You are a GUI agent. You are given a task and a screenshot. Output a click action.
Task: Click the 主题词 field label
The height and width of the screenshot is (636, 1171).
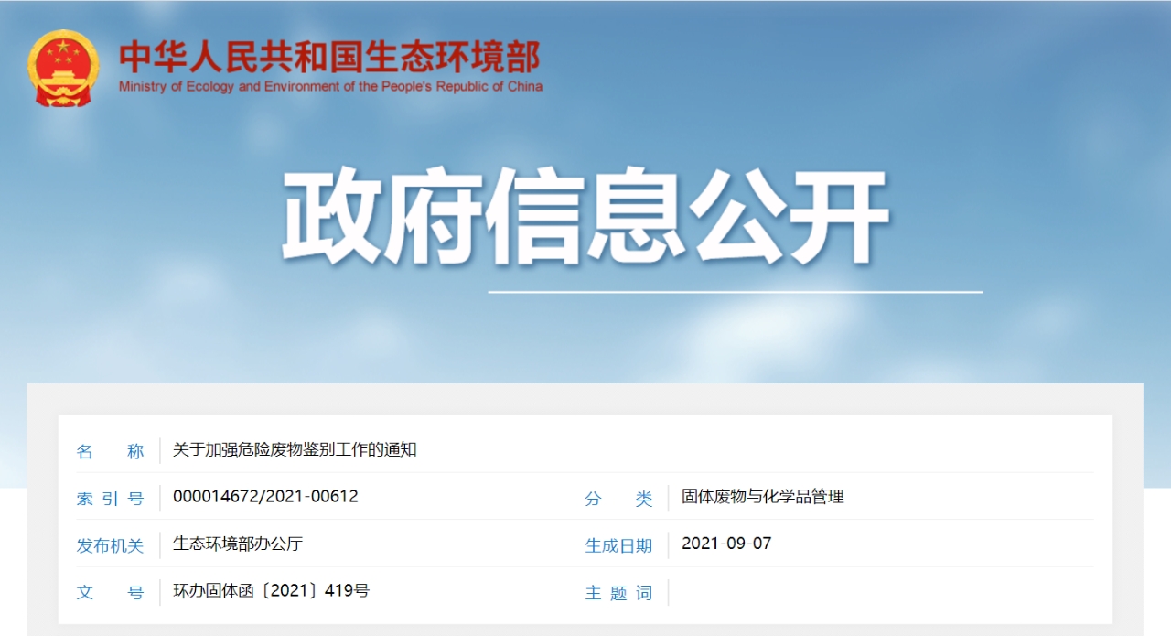619,593
